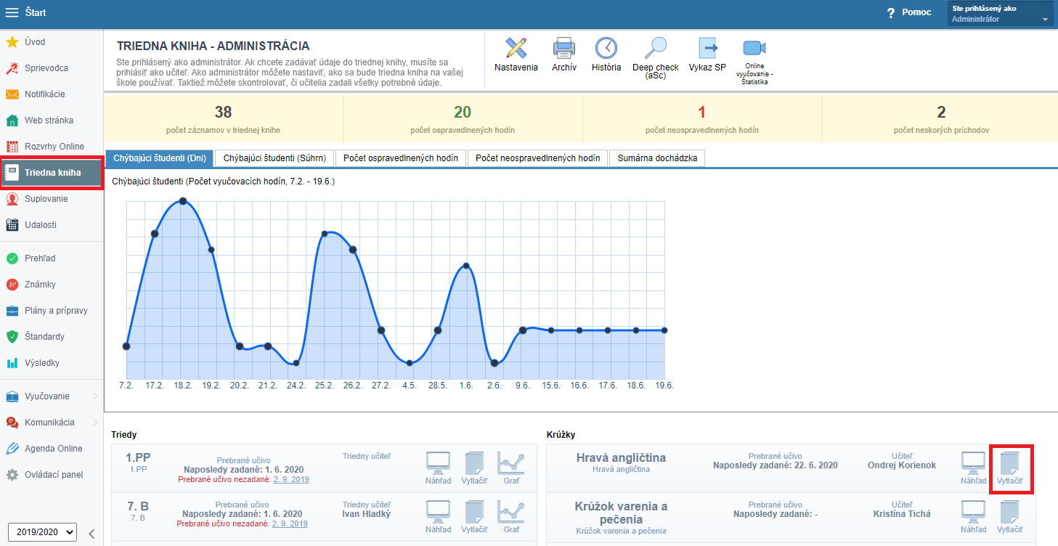The image size is (1058, 546).
Task: Click the 1.PP class name
Action: (138, 457)
